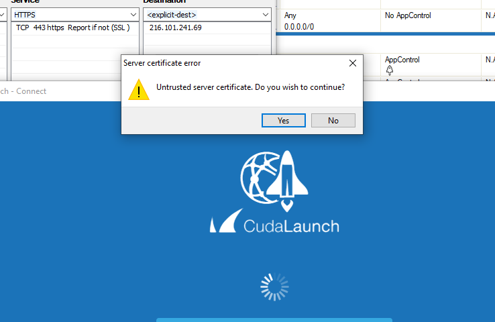The image size is (495, 322).
Task: Click Yes to continue with certificate
Action: (284, 120)
